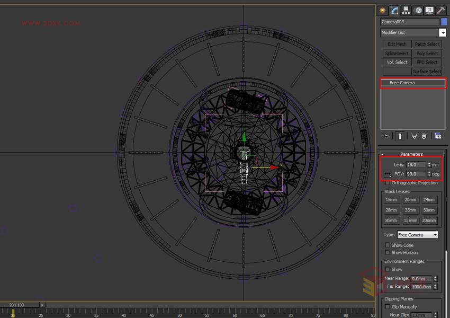Image resolution: width=450 pixels, height=318 pixels.
Task: Check the Clip Manually option
Action: tap(388, 306)
